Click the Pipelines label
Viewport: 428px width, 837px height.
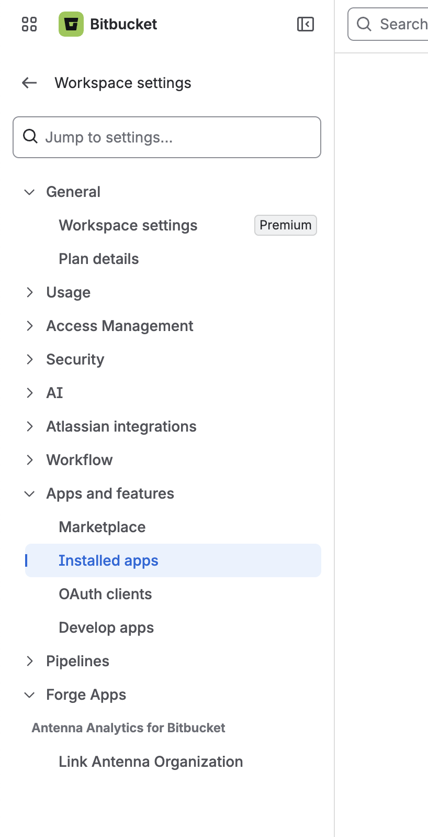(x=78, y=661)
